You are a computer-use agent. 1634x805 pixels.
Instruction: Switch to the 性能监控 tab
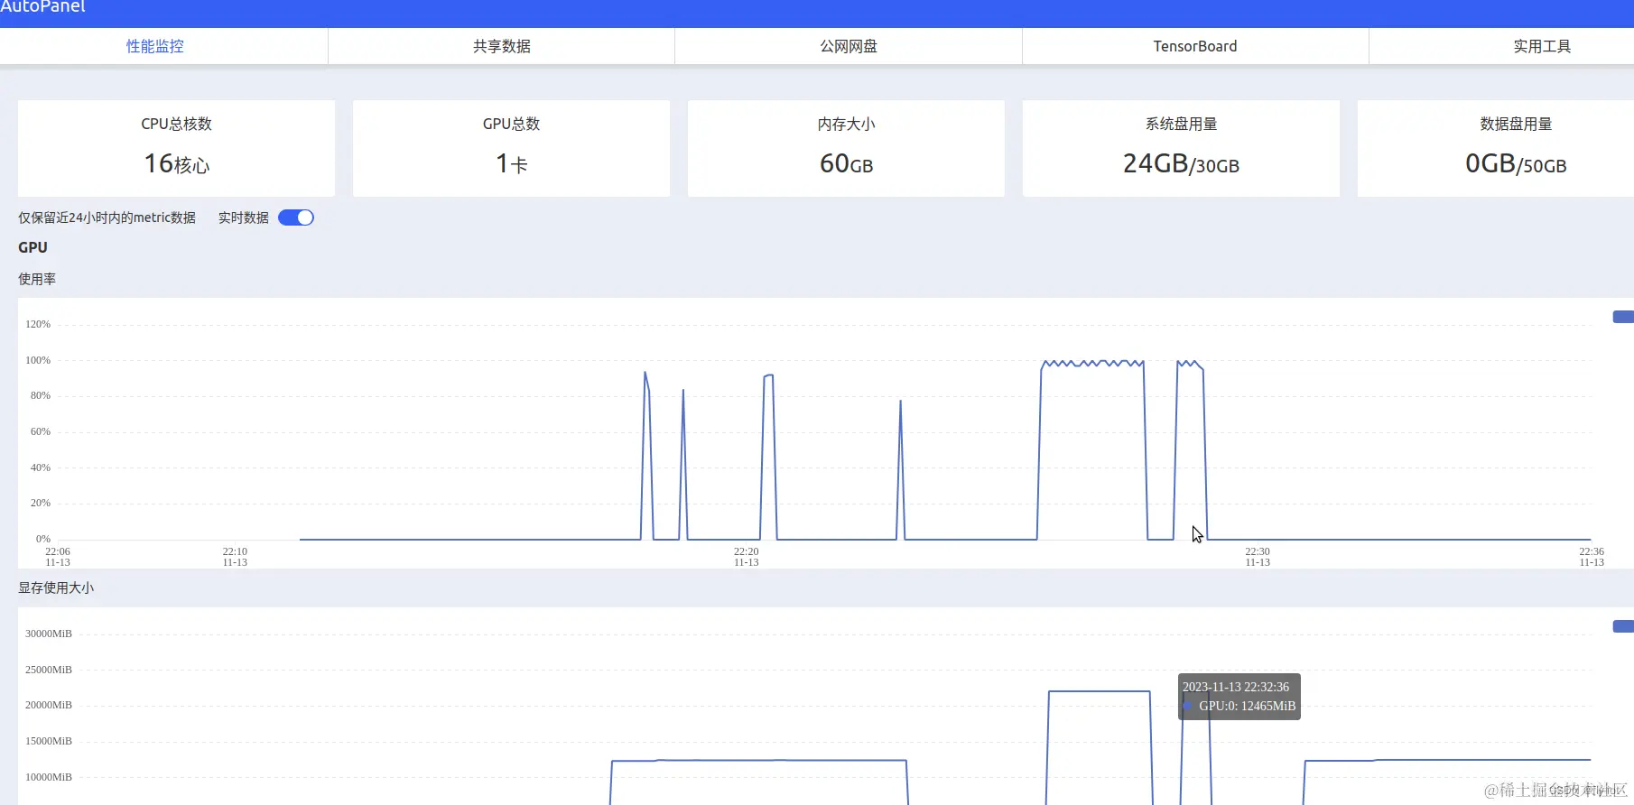[154, 46]
